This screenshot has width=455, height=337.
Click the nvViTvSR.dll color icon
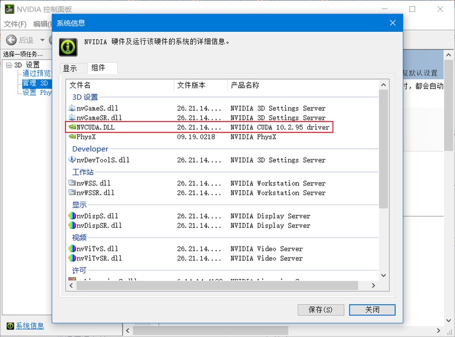(x=72, y=258)
